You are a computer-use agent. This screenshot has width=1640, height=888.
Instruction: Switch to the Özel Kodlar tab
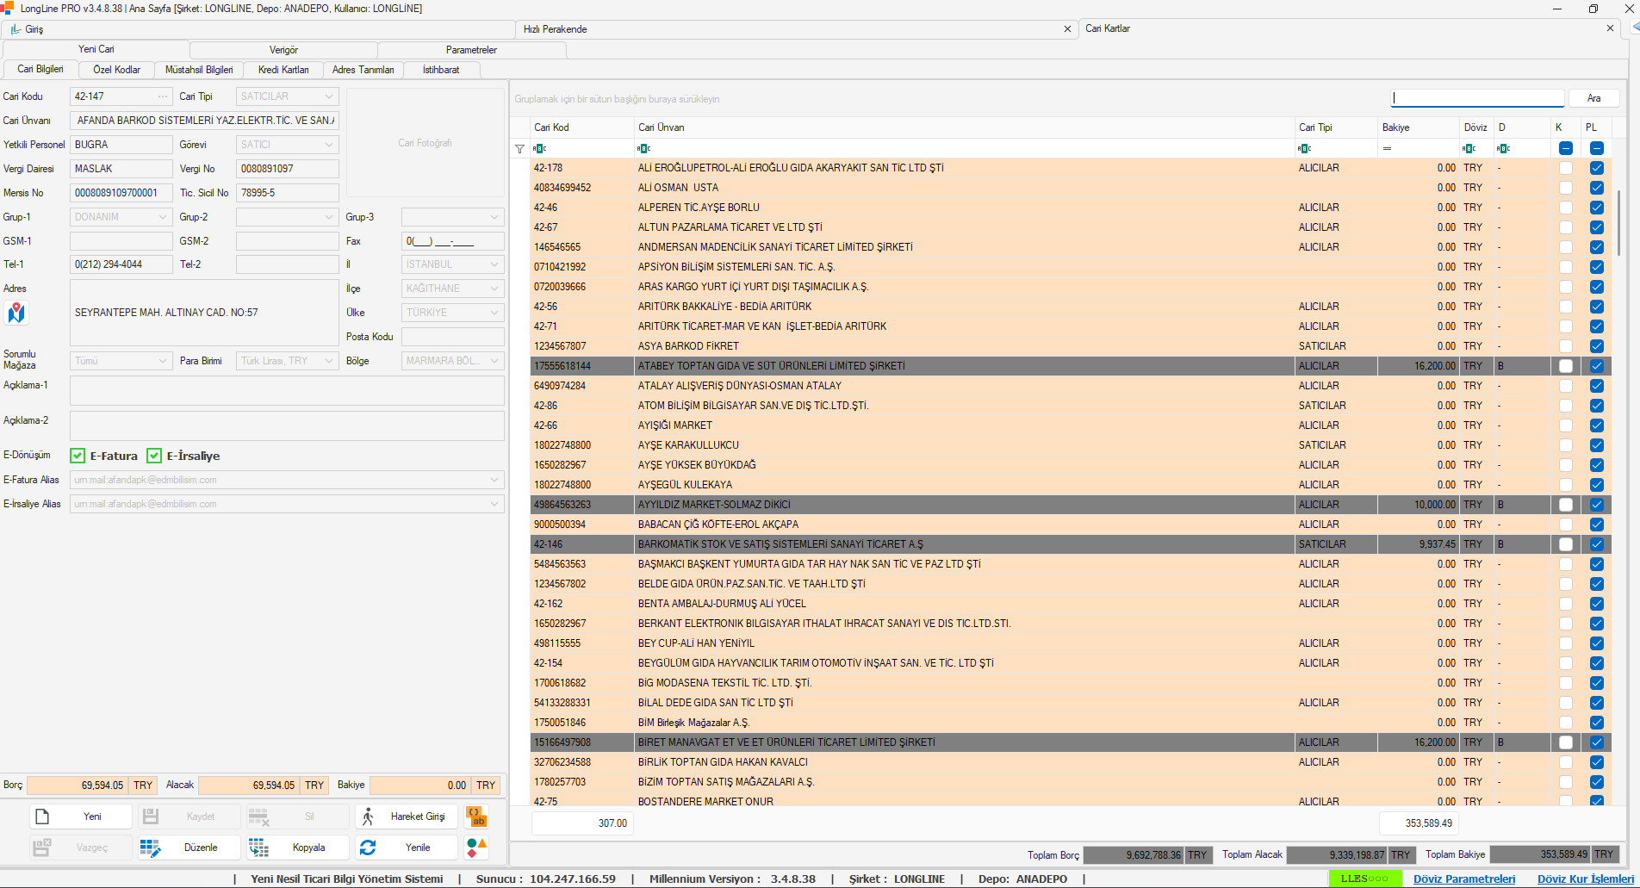[116, 70]
